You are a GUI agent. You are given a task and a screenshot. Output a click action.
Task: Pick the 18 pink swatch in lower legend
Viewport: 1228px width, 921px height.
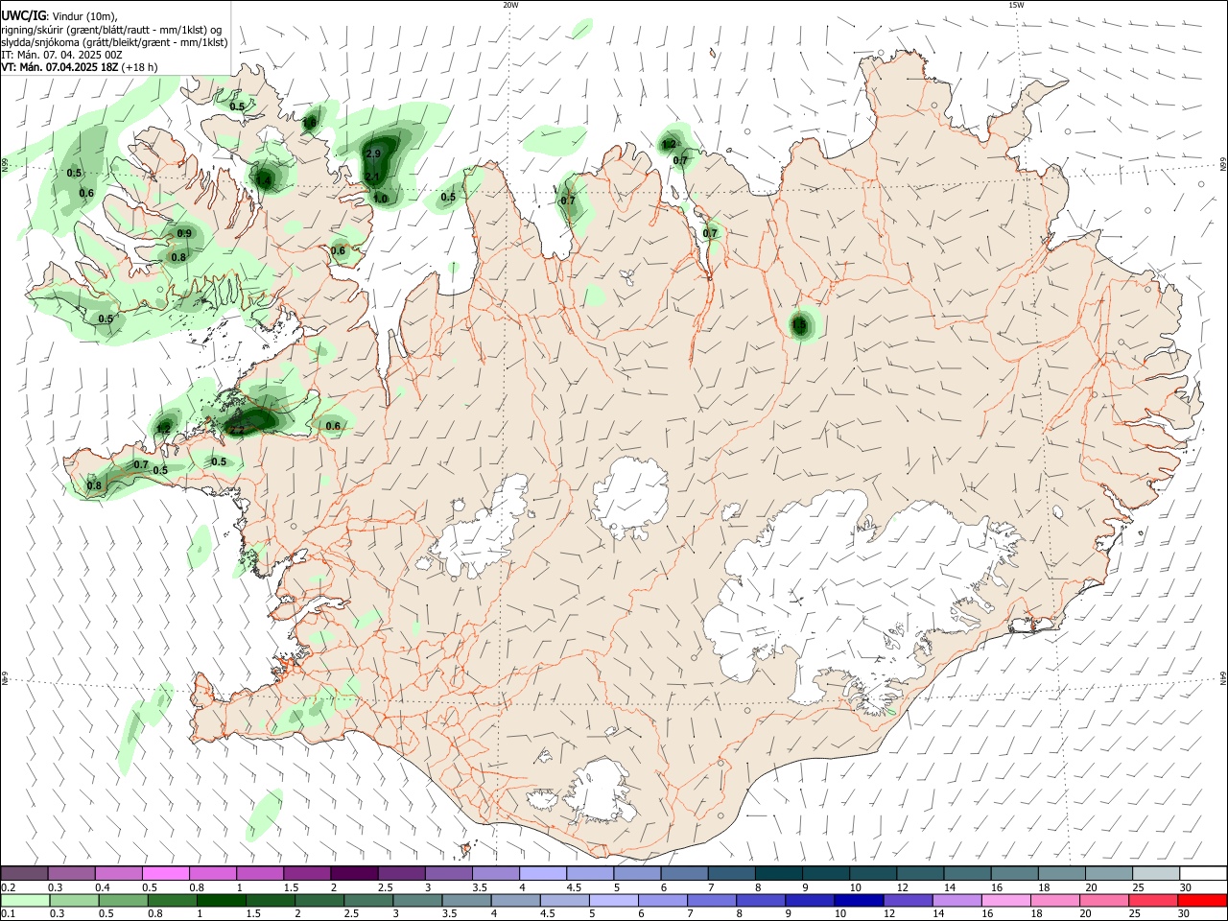(x=1054, y=900)
